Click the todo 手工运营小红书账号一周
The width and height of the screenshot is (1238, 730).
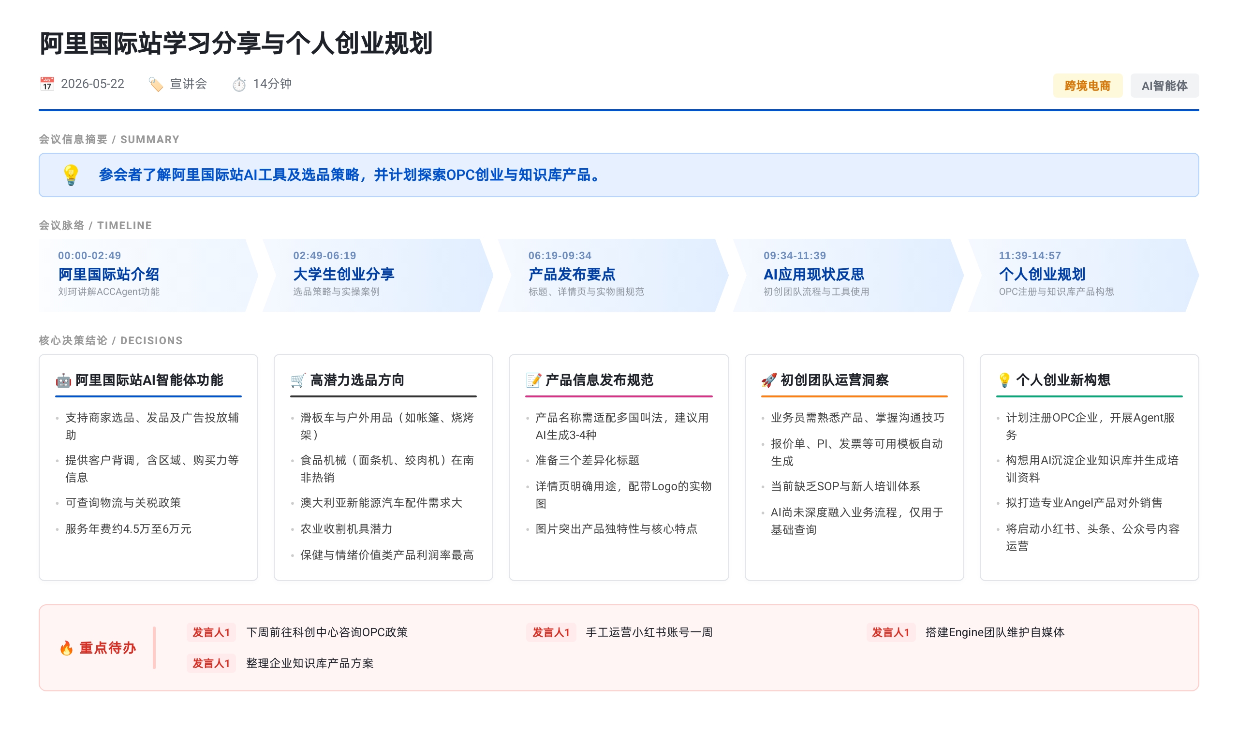coord(649,633)
